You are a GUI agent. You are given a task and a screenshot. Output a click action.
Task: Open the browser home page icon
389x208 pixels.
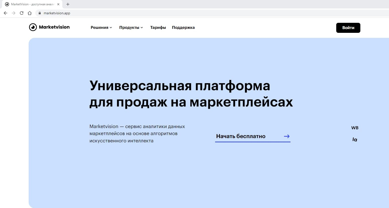30,13
